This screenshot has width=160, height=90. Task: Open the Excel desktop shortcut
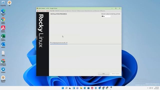pyautogui.click(x=3, y=37)
